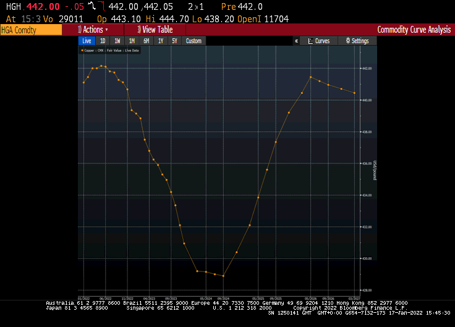
Task: Collapse panel with double-chevron icon
Action: coord(296,41)
